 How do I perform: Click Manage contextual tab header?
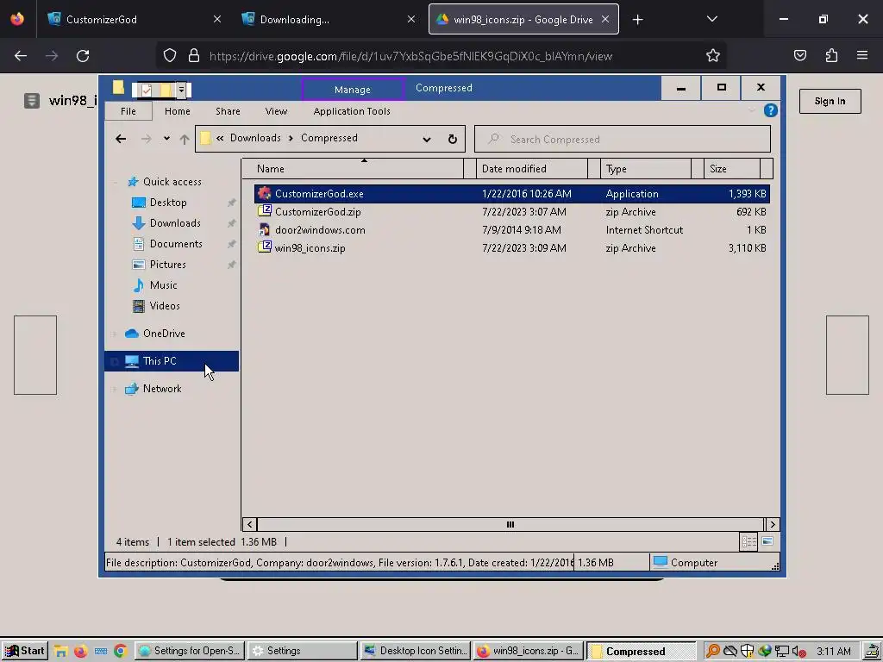[353, 90]
